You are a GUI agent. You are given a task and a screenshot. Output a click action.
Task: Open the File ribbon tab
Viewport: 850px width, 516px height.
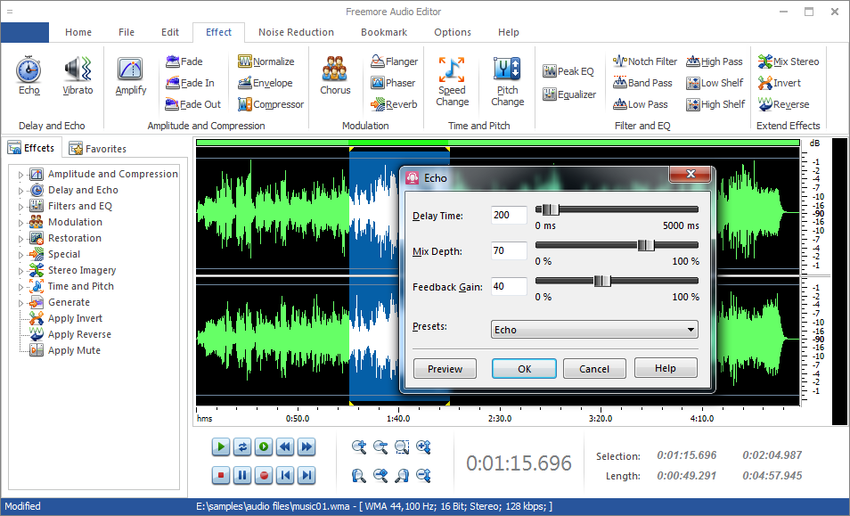tap(127, 32)
